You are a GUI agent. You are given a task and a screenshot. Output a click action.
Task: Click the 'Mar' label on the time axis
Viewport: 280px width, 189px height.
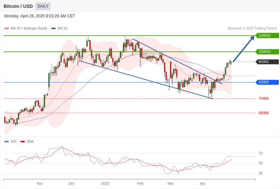(171, 183)
